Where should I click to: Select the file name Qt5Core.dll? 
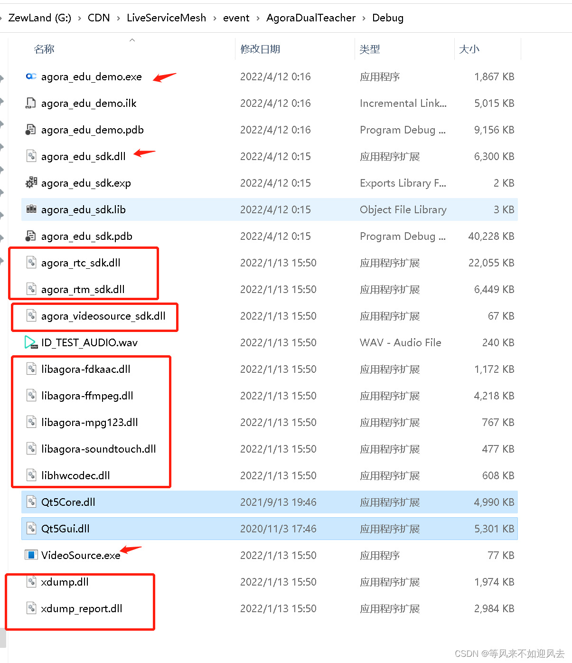[x=68, y=502]
